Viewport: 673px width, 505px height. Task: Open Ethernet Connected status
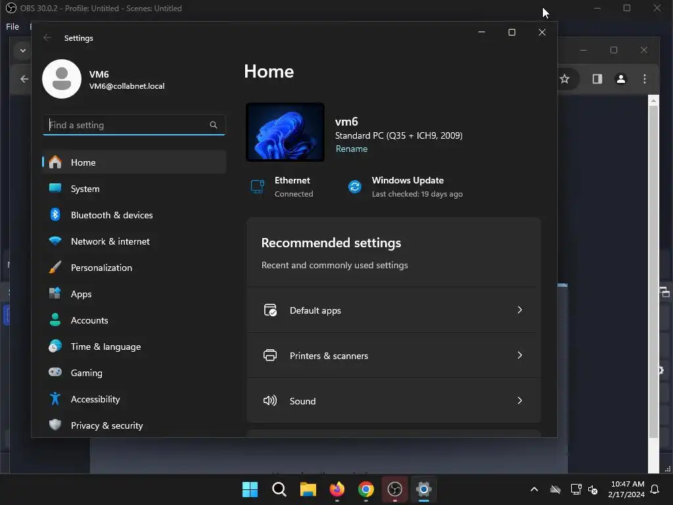(x=282, y=187)
